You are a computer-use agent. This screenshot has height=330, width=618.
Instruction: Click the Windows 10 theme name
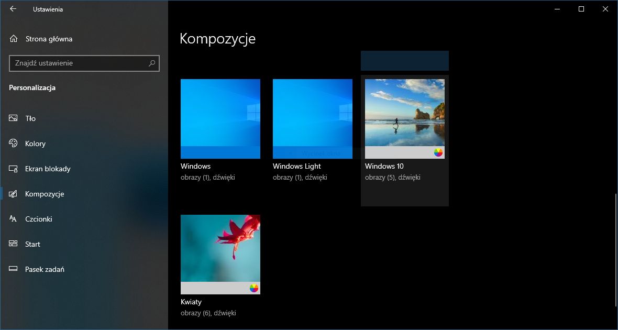pos(384,167)
